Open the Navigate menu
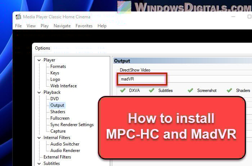The image size is (252, 166). [x=62, y=26]
